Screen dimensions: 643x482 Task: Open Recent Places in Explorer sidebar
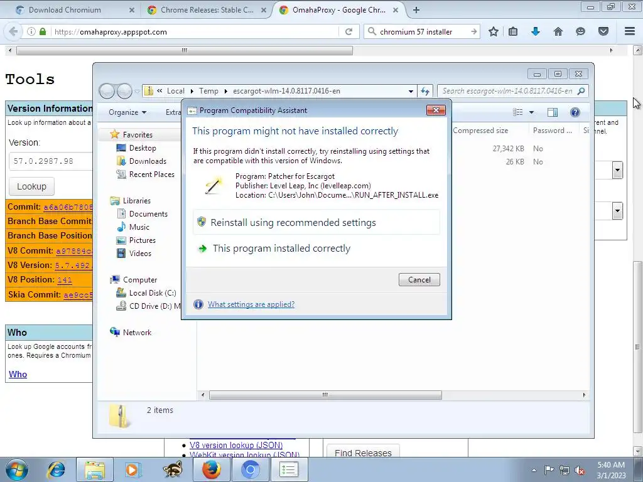(x=151, y=174)
